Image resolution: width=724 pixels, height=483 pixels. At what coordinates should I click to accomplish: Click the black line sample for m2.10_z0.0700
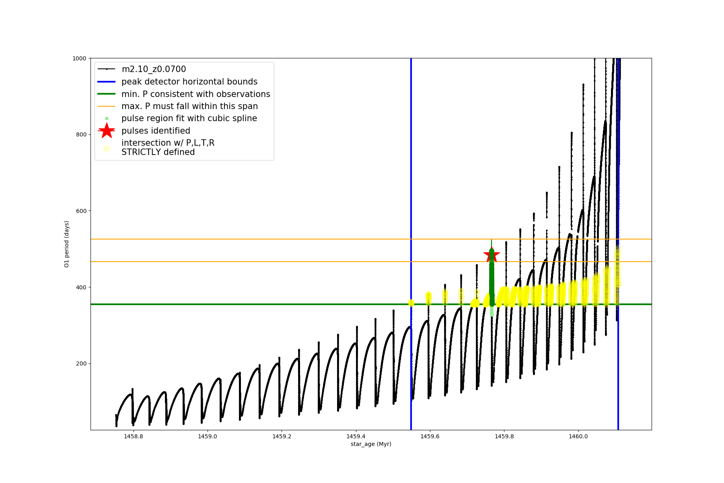[x=107, y=69]
